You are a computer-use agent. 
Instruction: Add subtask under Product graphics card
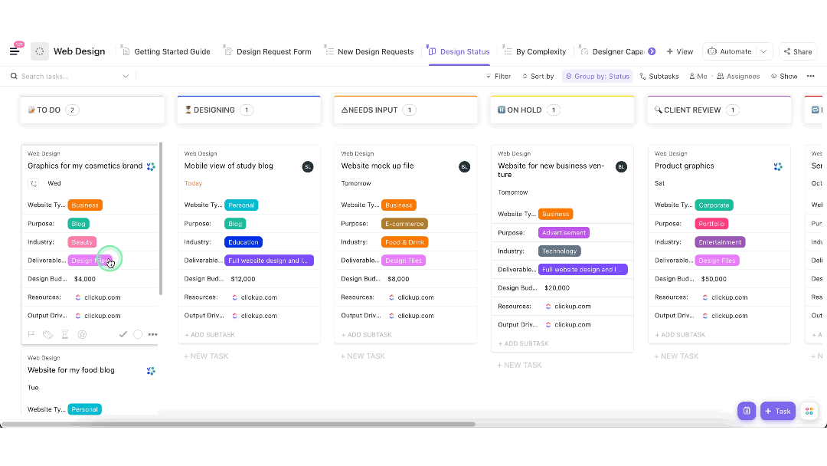pyautogui.click(x=680, y=335)
